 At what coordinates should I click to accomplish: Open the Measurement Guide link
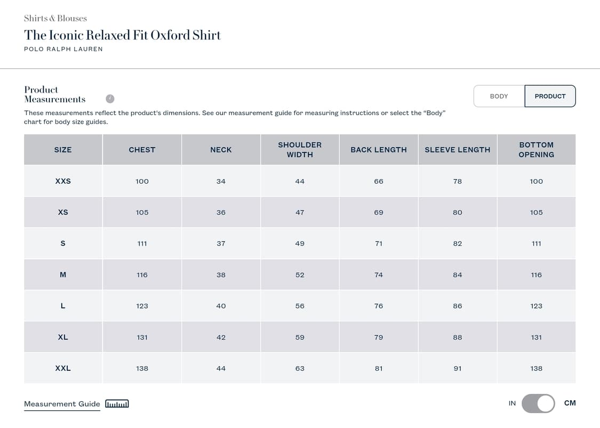click(62, 404)
